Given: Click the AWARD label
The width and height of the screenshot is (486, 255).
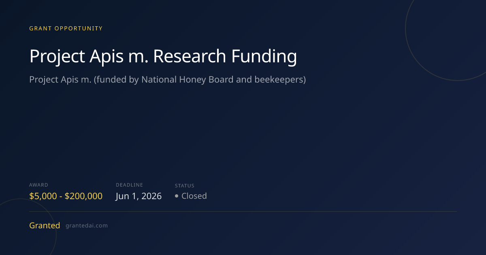Looking at the screenshot, I should [x=38, y=185].
